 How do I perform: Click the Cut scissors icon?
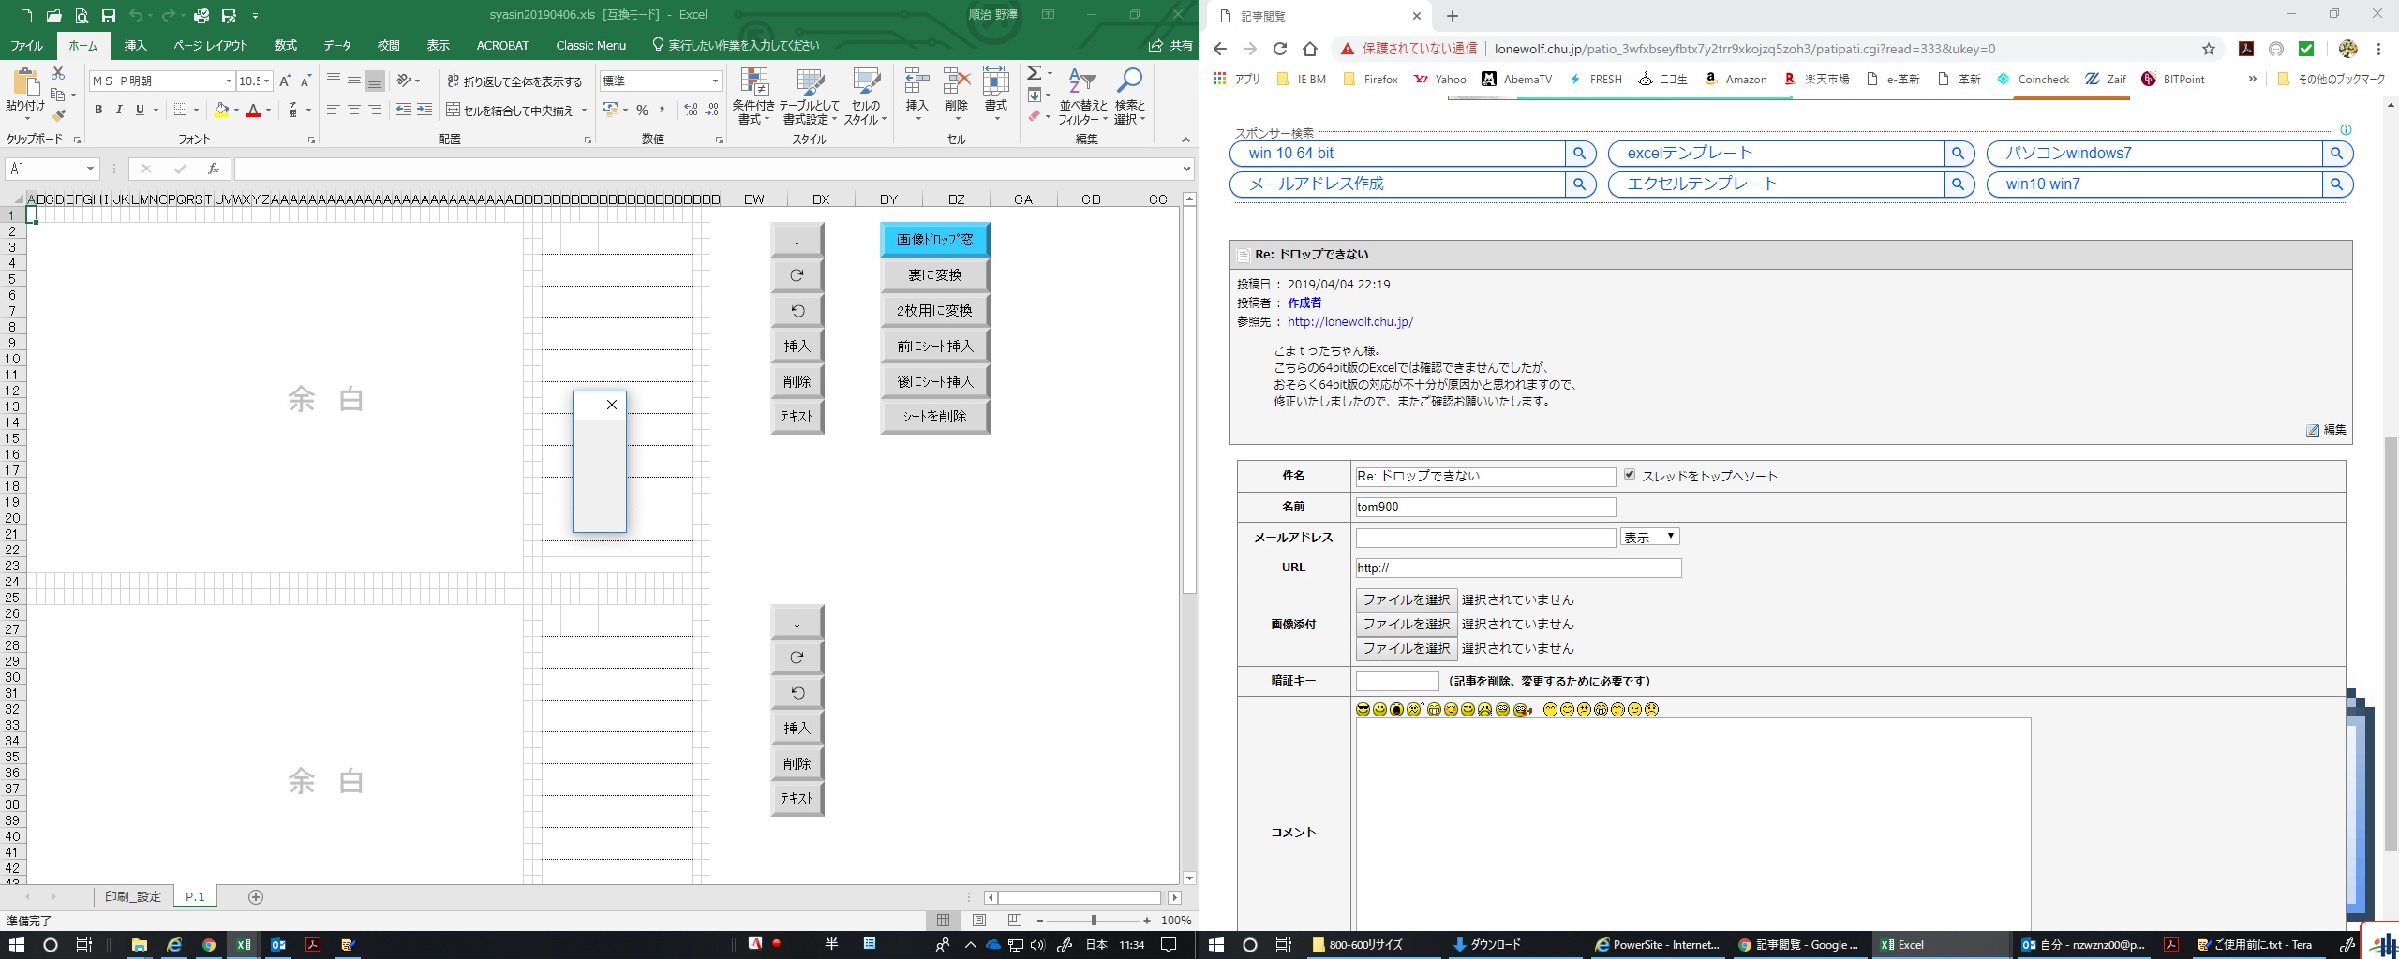[58, 73]
